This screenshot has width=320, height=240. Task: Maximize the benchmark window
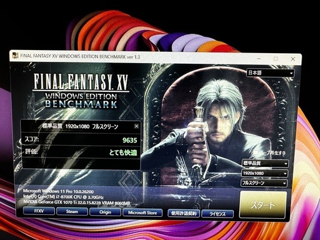(x=276, y=59)
